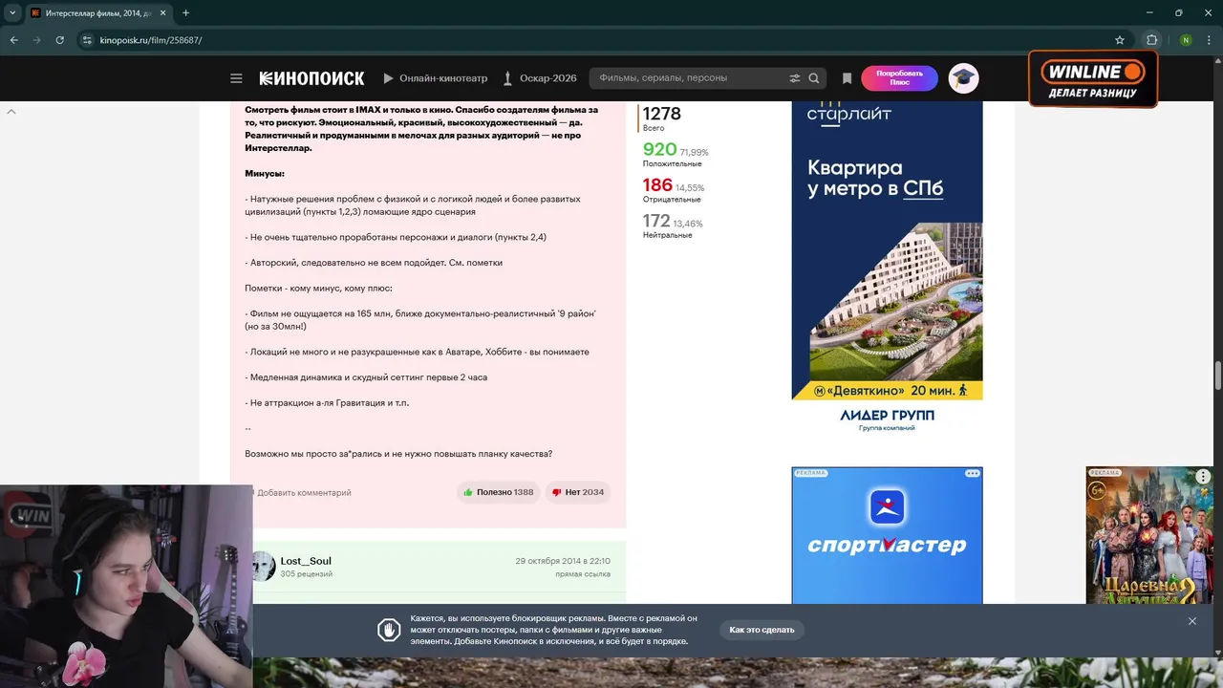Click text '305 рецензий'

pos(306,574)
